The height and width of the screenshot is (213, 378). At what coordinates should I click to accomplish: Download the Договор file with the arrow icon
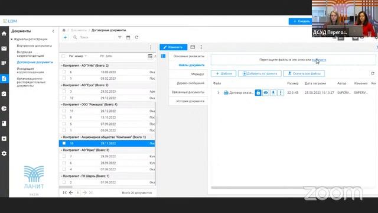(273, 93)
